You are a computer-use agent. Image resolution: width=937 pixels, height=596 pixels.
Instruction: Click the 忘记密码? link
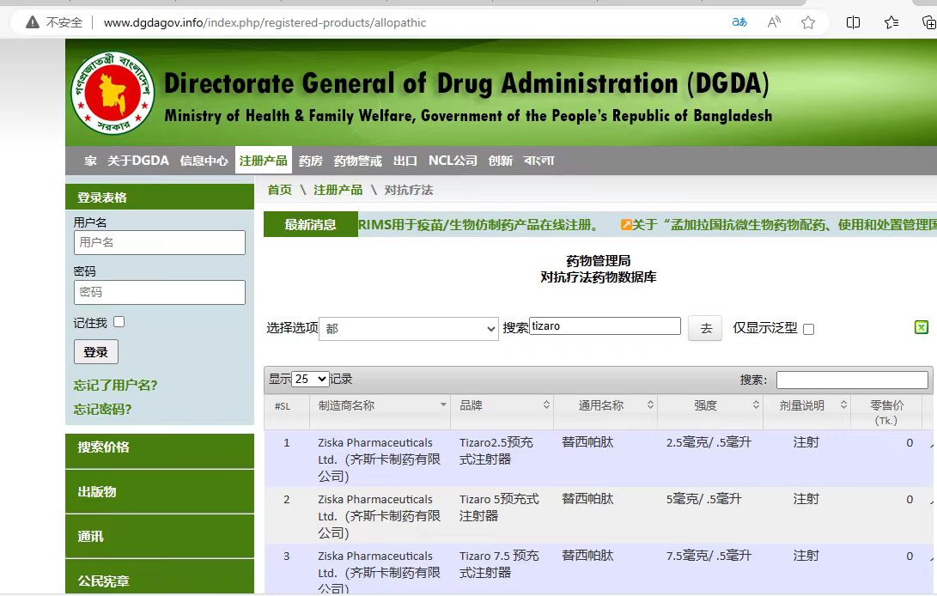[102, 410]
